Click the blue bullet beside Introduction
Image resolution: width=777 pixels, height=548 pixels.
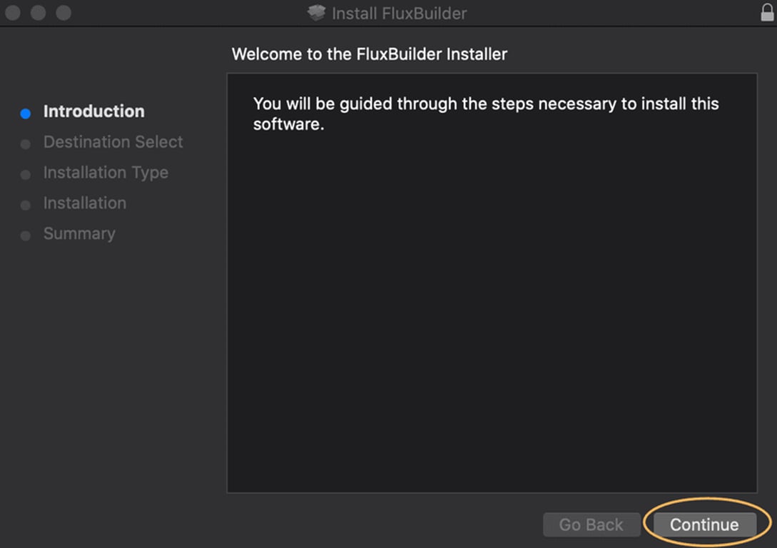[26, 113]
